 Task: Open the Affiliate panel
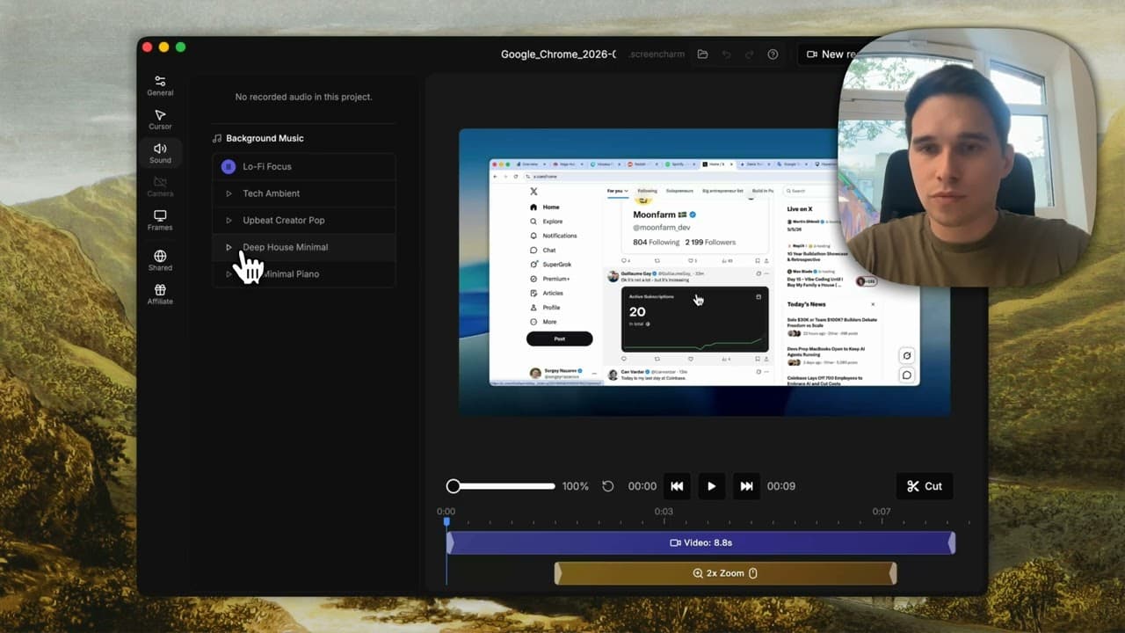click(x=160, y=295)
